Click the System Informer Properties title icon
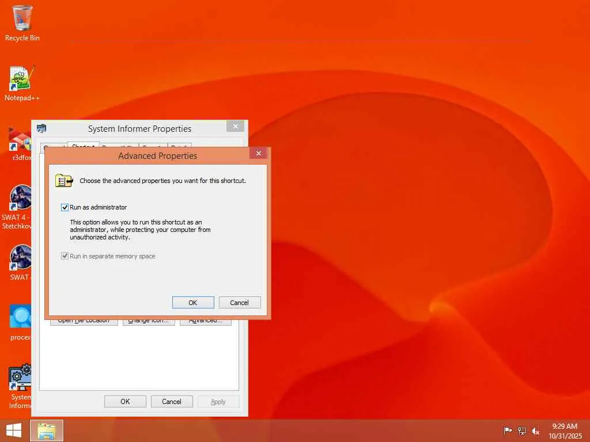 pos(41,128)
